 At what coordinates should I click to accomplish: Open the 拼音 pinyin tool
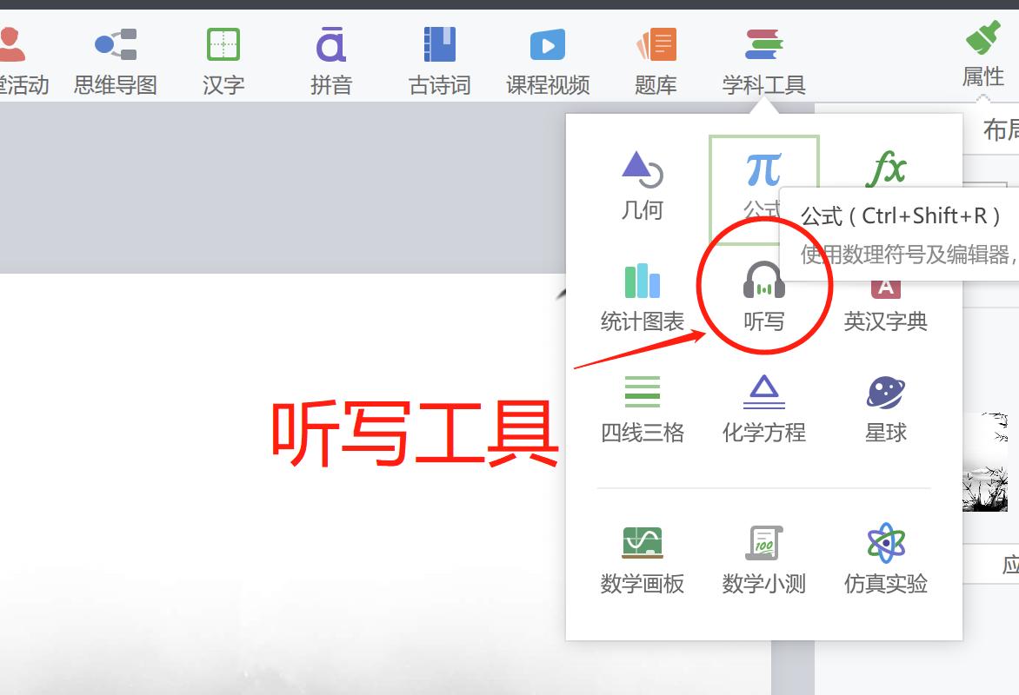(x=330, y=56)
